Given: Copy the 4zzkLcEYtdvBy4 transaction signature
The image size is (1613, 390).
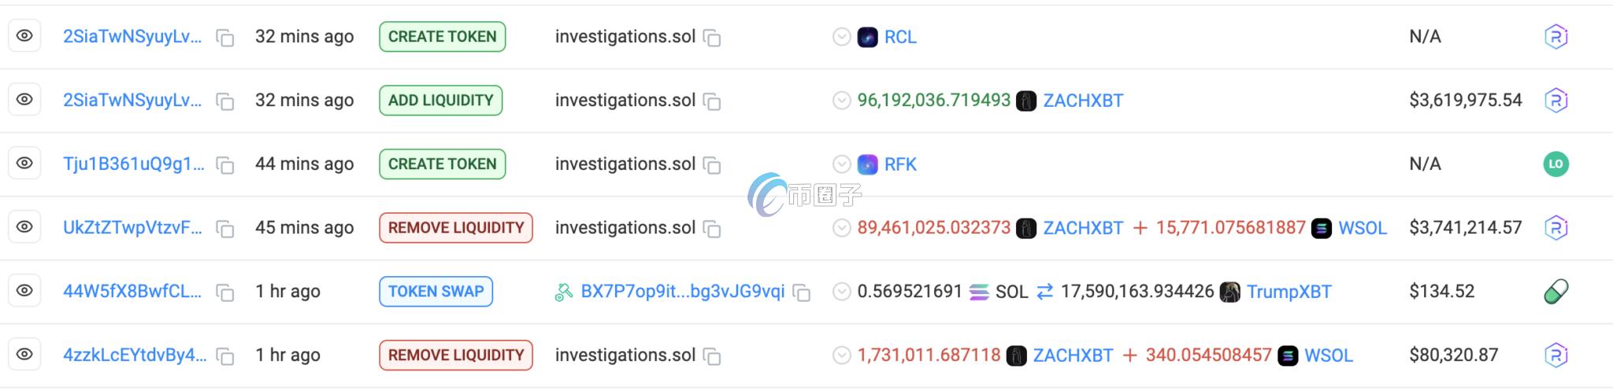Looking at the screenshot, I should (225, 356).
